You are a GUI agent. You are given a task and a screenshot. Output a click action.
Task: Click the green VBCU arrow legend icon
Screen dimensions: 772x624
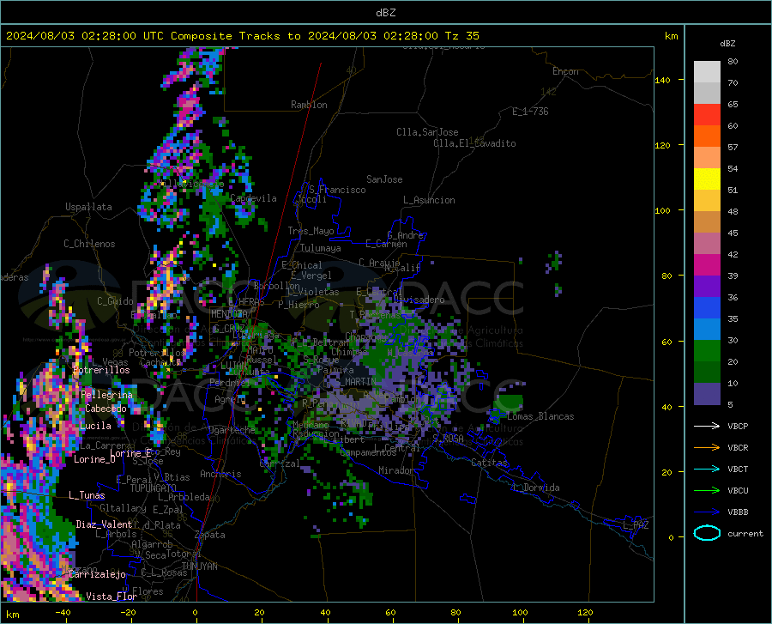707,491
